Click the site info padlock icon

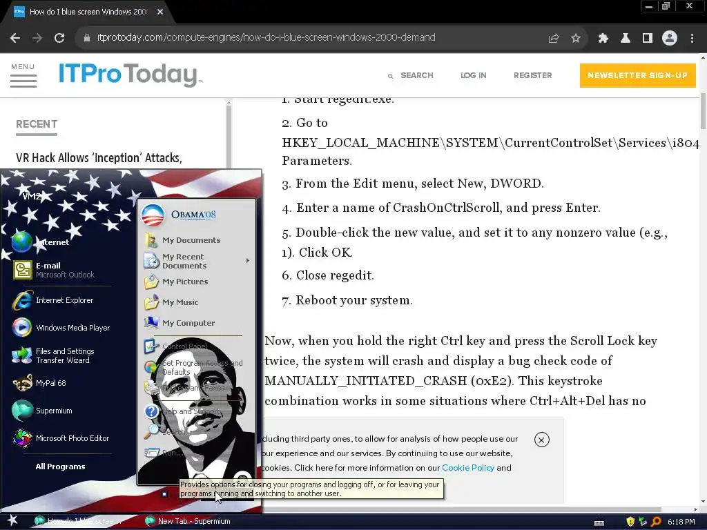tap(86, 38)
